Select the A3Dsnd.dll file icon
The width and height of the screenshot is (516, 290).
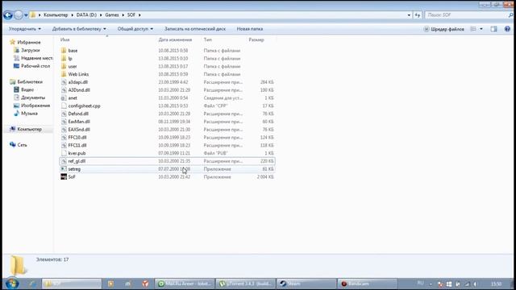[x=64, y=90]
